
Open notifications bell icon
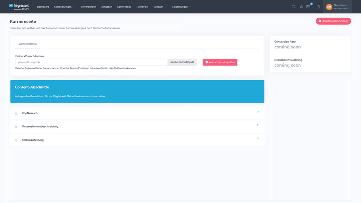pos(301,7)
